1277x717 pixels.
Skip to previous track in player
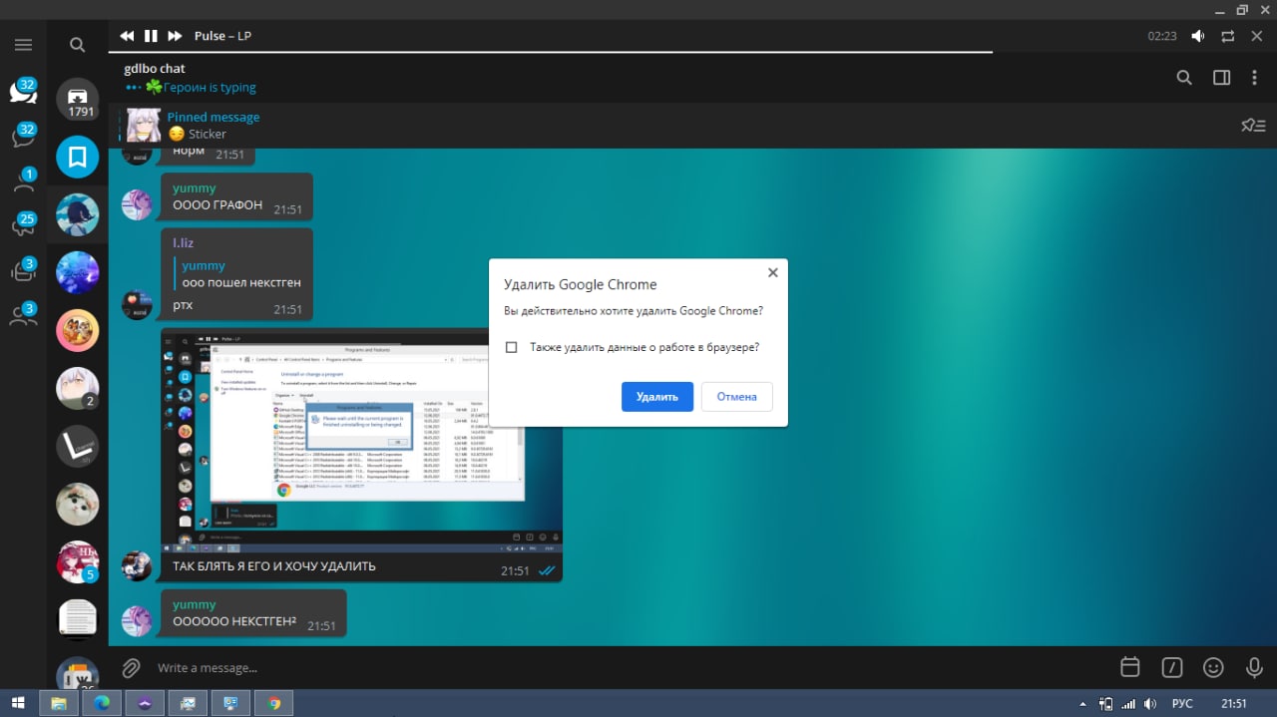[x=127, y=36]
